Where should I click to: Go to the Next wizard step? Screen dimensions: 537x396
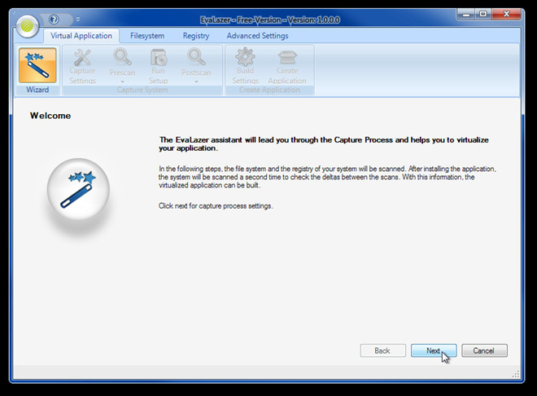[x=434, y=350]
